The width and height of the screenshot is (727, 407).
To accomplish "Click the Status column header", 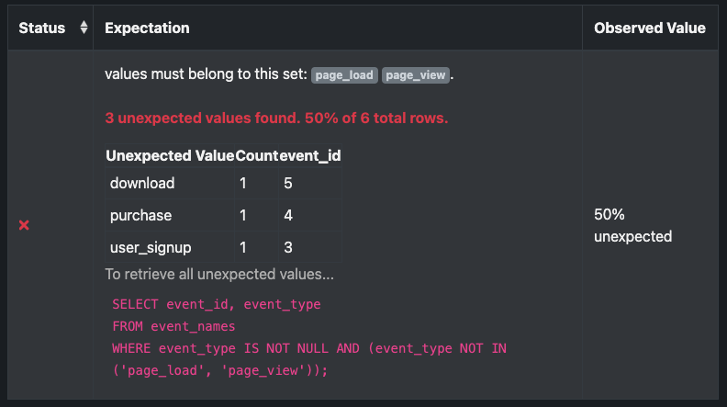I will tap(42, 28).
